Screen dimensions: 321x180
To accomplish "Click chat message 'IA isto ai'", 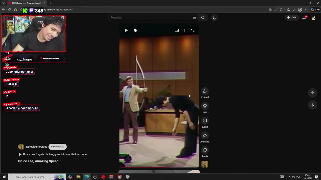I will pyautogui.click(x=12, y=84).
